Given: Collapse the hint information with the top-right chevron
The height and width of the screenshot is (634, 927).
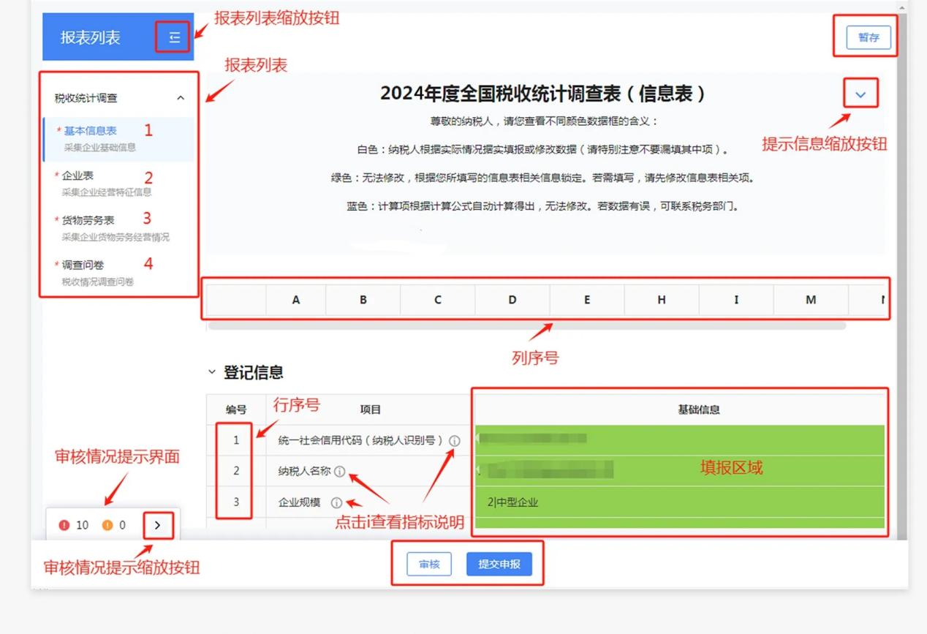Looking at the screenshot, I should click(860, 94).
